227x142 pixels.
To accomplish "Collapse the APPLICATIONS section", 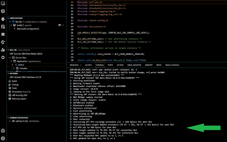I will coord(9,18).
